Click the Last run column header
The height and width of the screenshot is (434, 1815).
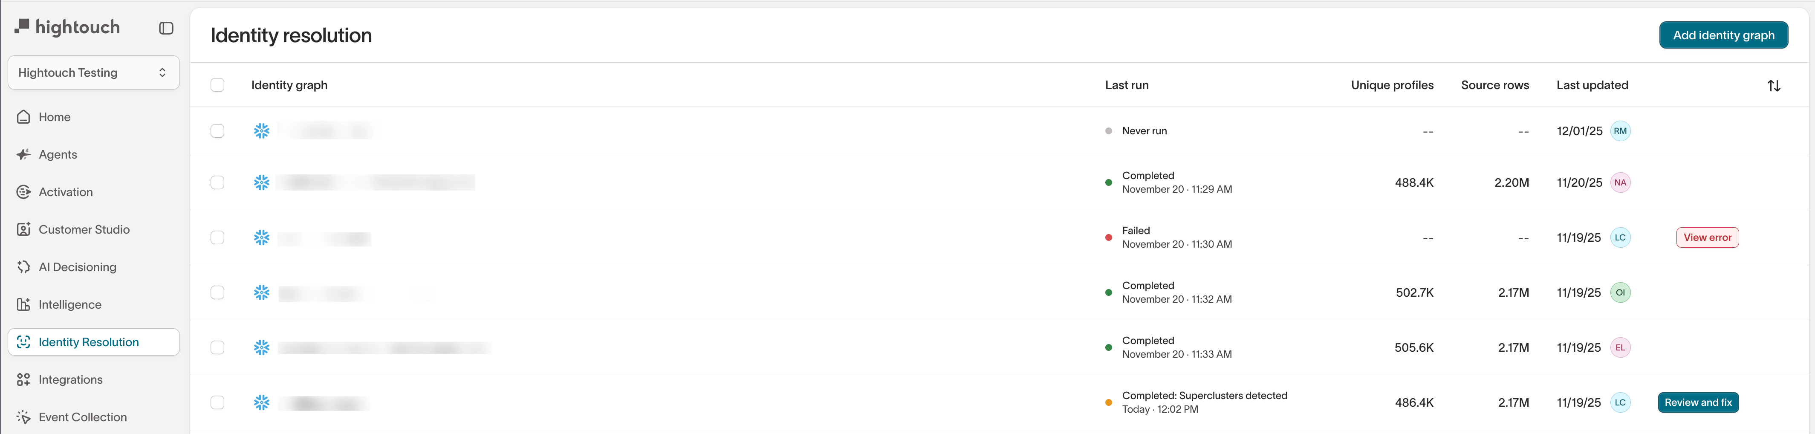pyautogui.click(x=1127, y=84)
